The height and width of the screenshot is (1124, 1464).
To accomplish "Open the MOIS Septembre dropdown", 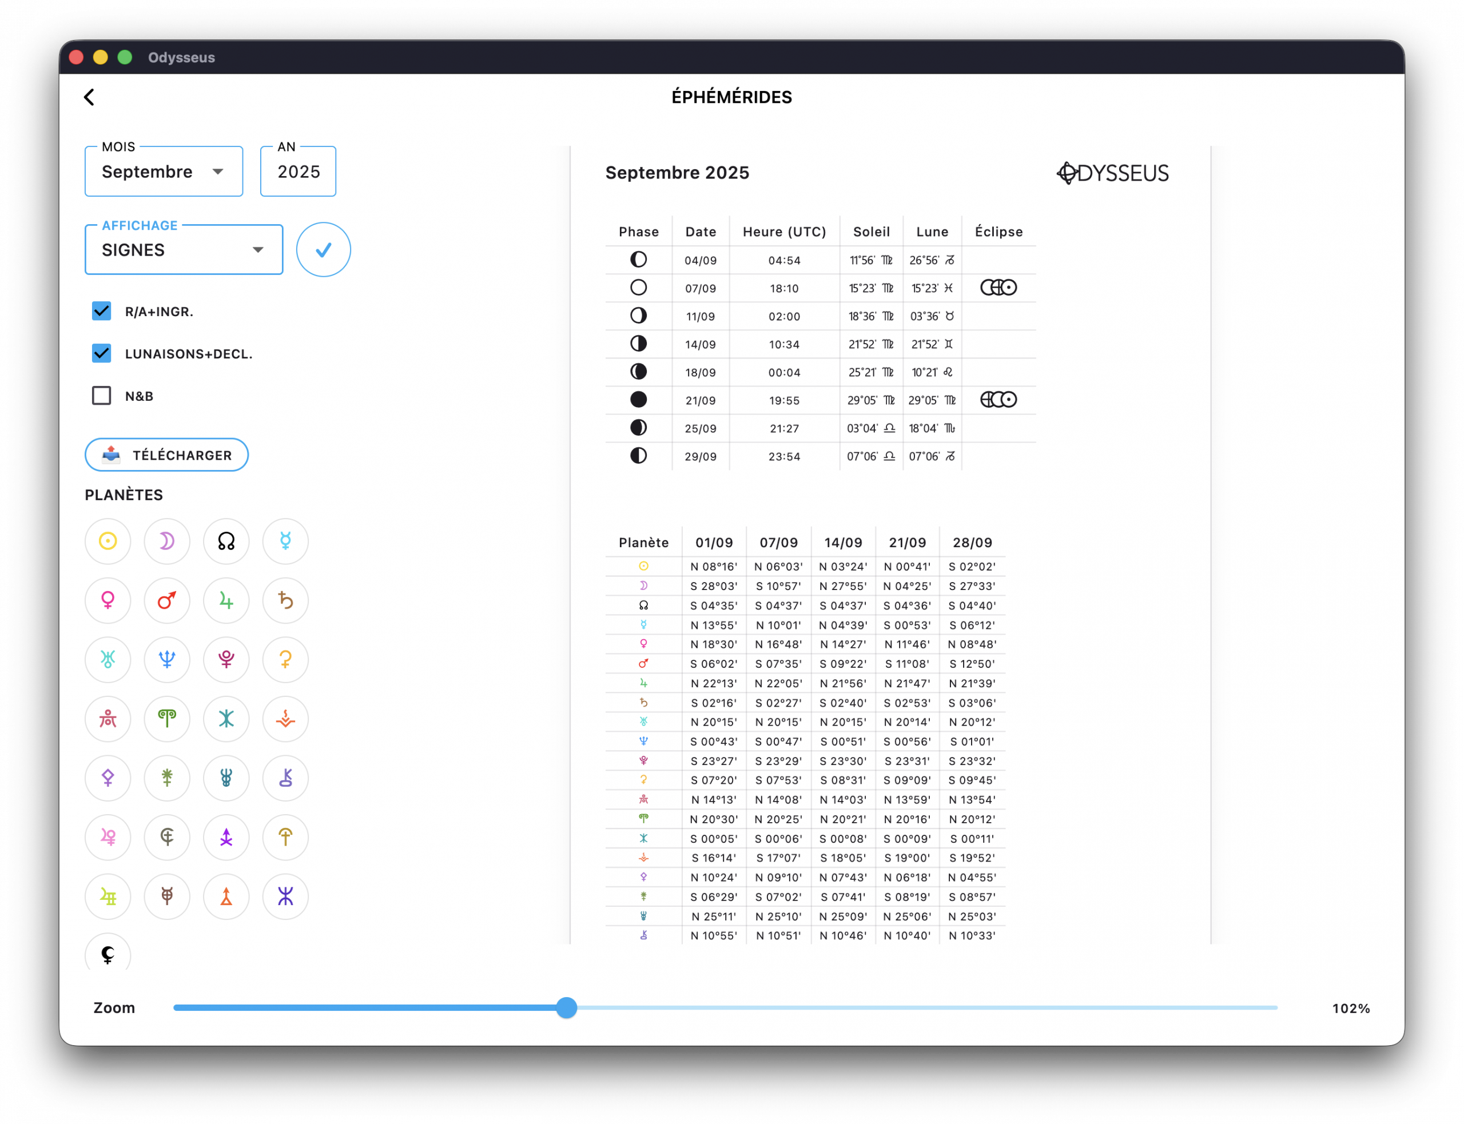I will point(163,172).
